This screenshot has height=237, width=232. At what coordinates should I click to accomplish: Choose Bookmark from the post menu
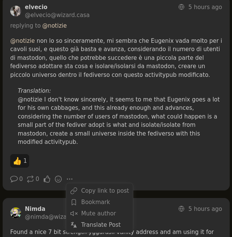pos(95,202)
